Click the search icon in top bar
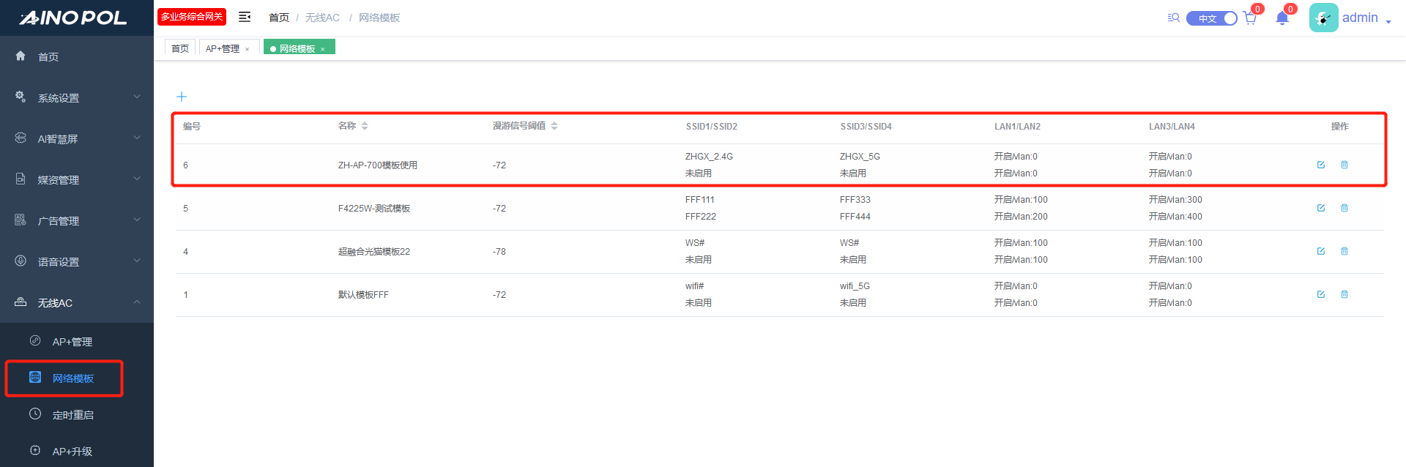Image resolution: width=1406 pixels, height=467 pixels. [x=1173, y=18]
